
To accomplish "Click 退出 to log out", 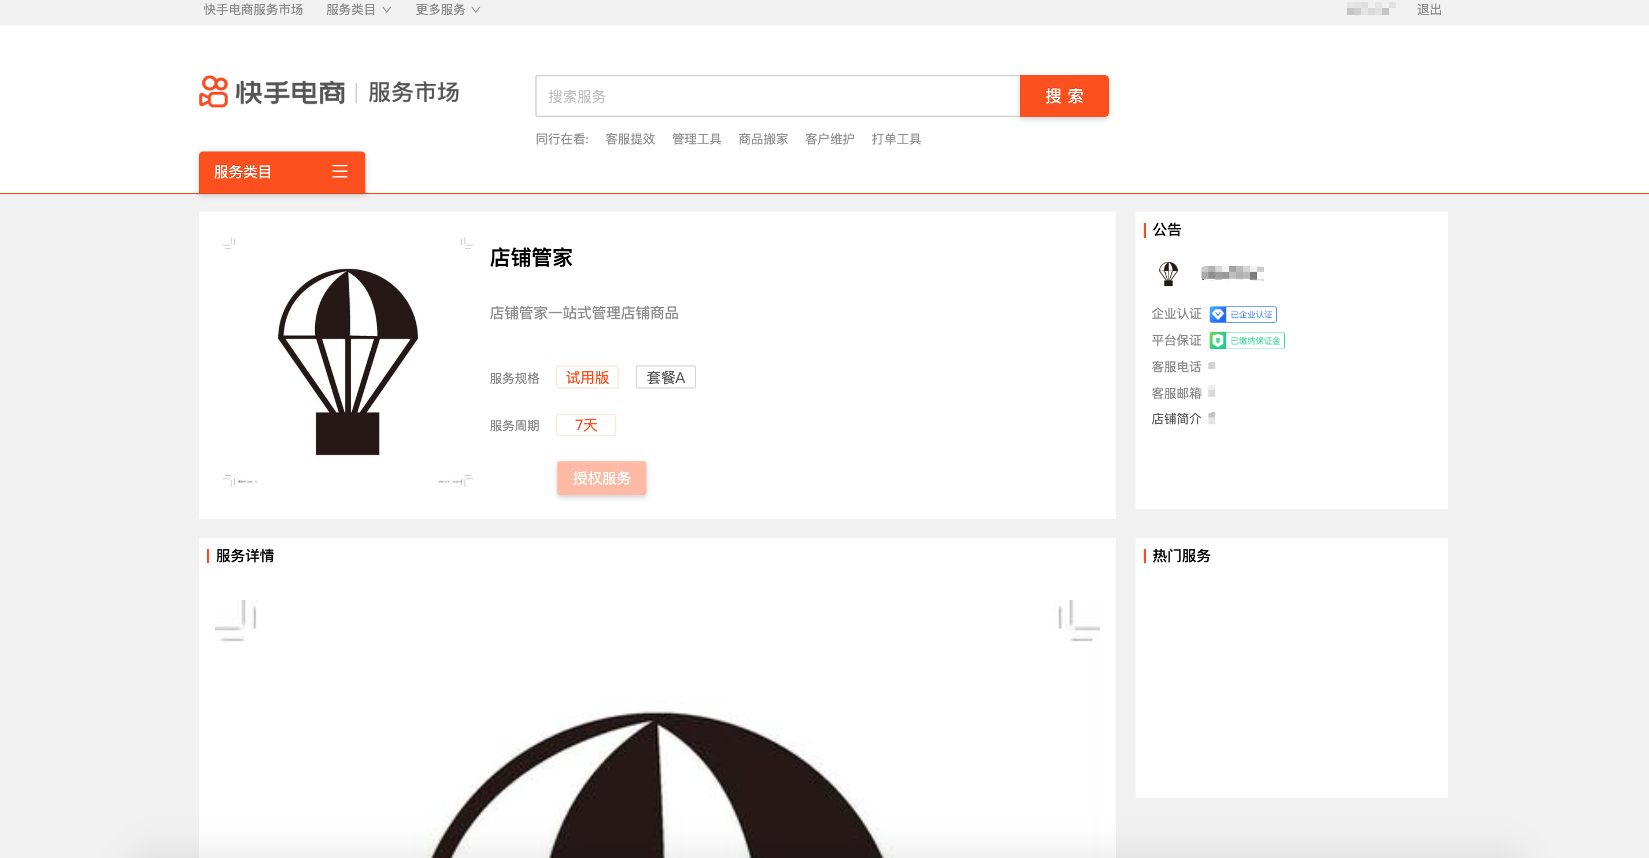I will pos(1429,10).
